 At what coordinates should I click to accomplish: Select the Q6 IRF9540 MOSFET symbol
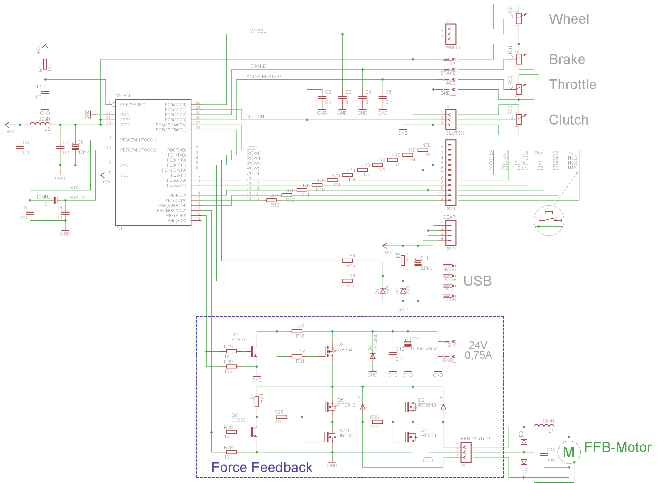(411, 407)
